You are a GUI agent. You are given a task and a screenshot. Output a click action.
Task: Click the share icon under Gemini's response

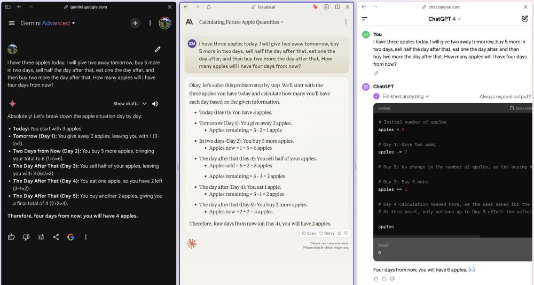coord(56,237)
